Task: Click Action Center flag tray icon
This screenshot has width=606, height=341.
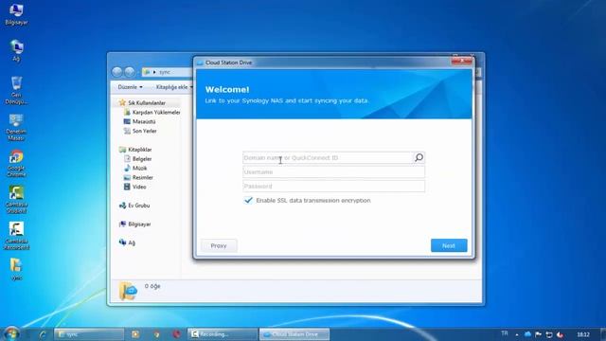Action: (538, 334)
